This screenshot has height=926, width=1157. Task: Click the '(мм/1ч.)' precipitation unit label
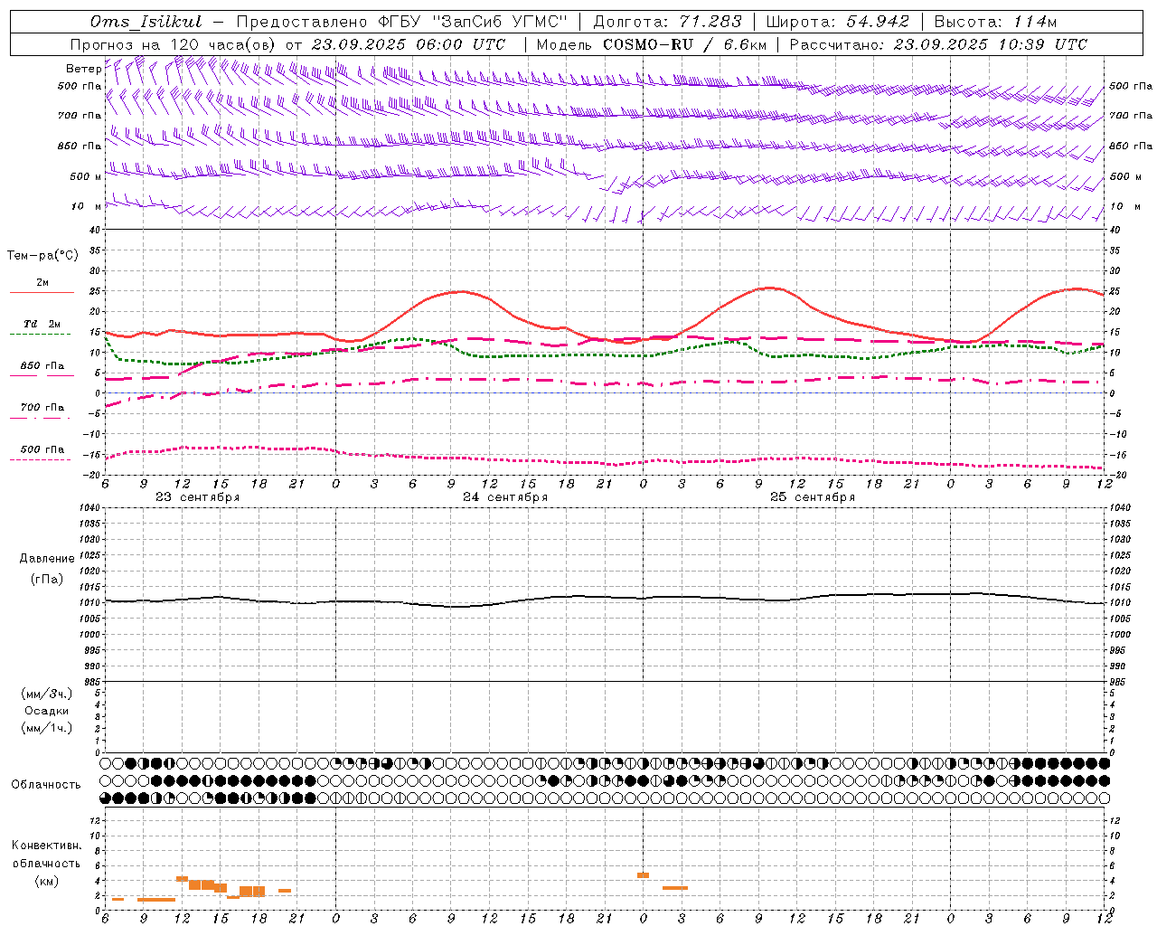tap(47, 728)
